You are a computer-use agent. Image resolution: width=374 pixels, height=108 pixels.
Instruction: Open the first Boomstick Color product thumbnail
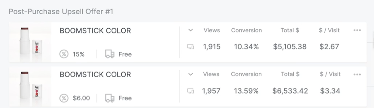(30, 42)
